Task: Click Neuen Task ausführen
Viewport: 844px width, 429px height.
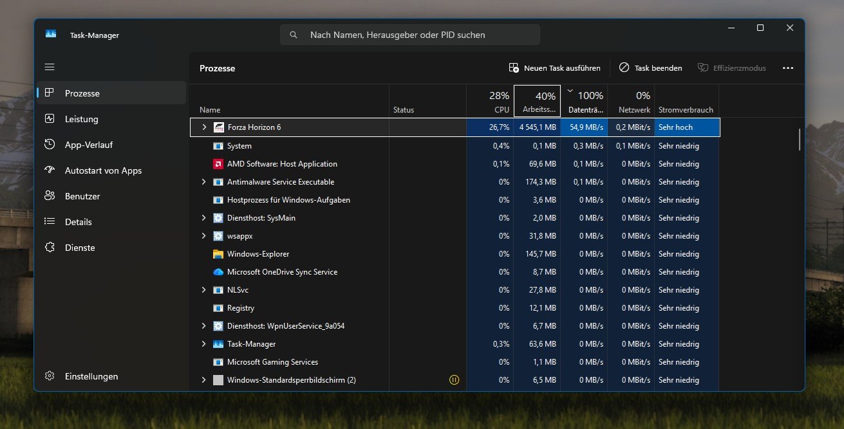Action: [x=554, y=68]
